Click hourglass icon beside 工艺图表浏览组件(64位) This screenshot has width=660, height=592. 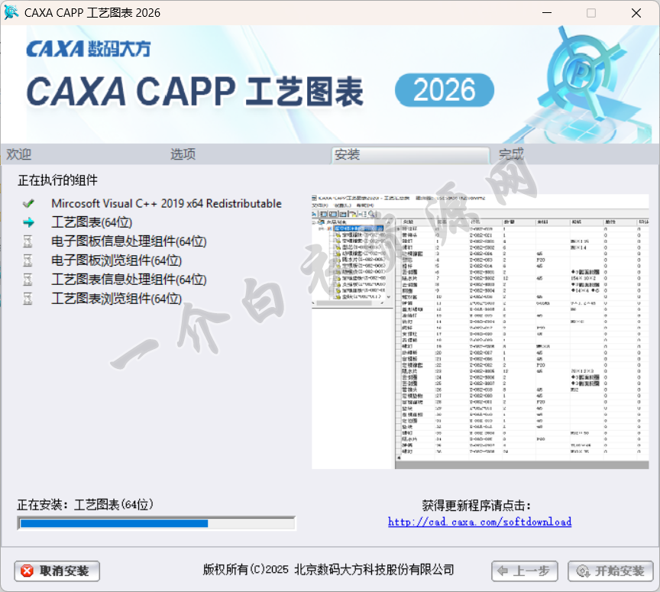[27, 299]
